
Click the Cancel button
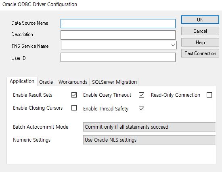(x=200, y=31)
